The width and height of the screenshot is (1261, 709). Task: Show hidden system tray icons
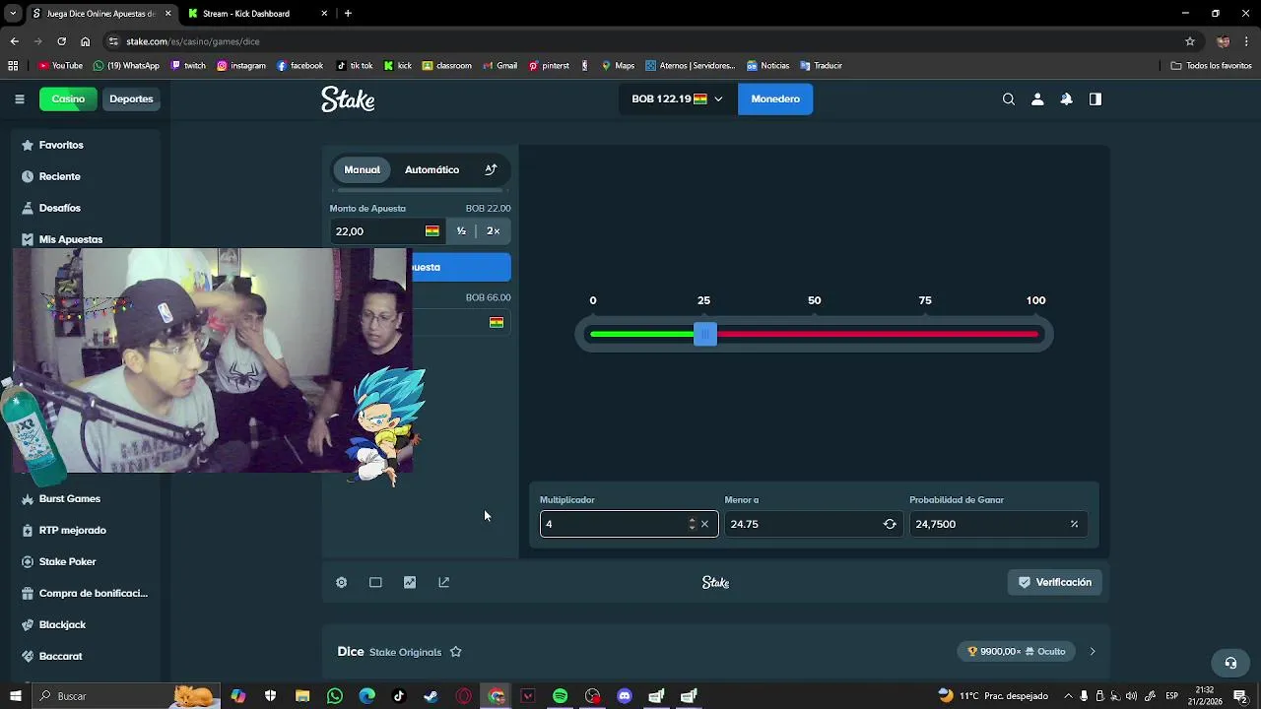[x=1068, y=696]
